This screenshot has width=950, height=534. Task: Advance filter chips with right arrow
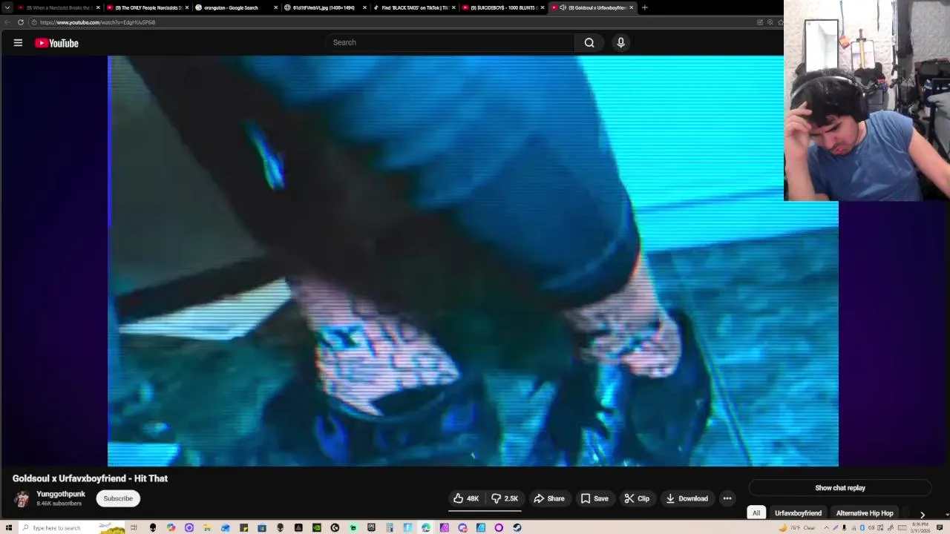tap(922, 514)
